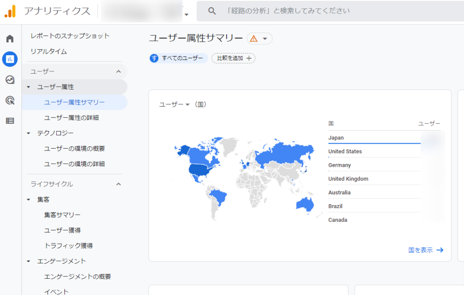
Task: Click the search magnifier icon
Action: (x=212, y=11)
